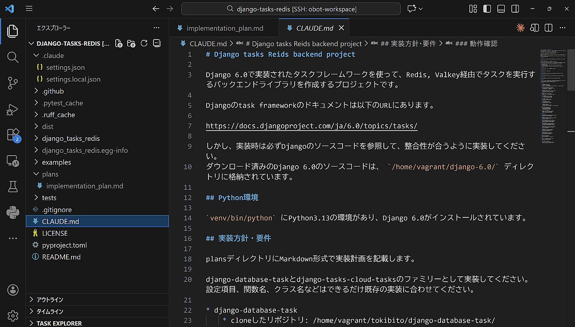Viewport: 575px width, 327px height.
Task: Toggle the secondary side bar
Action: (x=515, y=9)
